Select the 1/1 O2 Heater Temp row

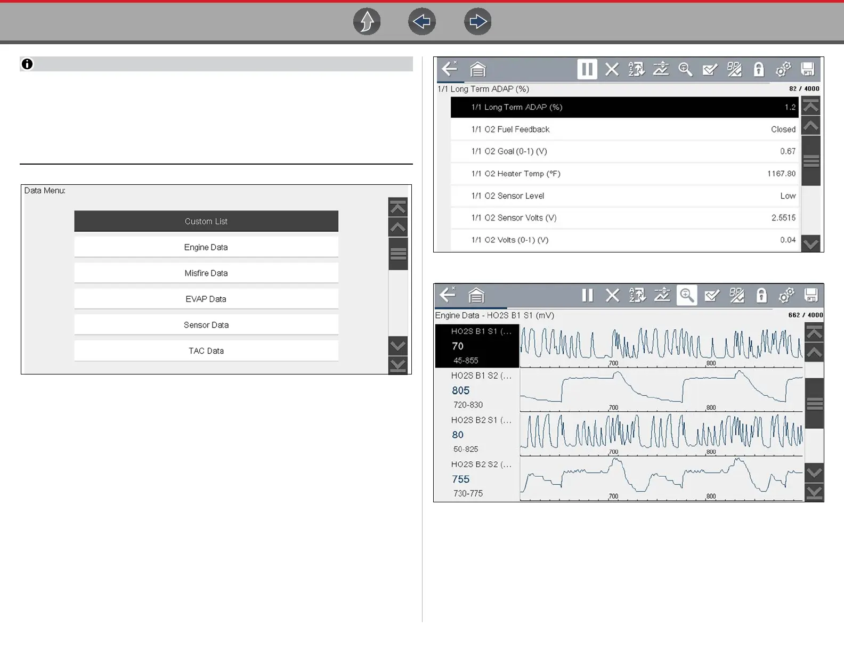click(x=624, y=174)
